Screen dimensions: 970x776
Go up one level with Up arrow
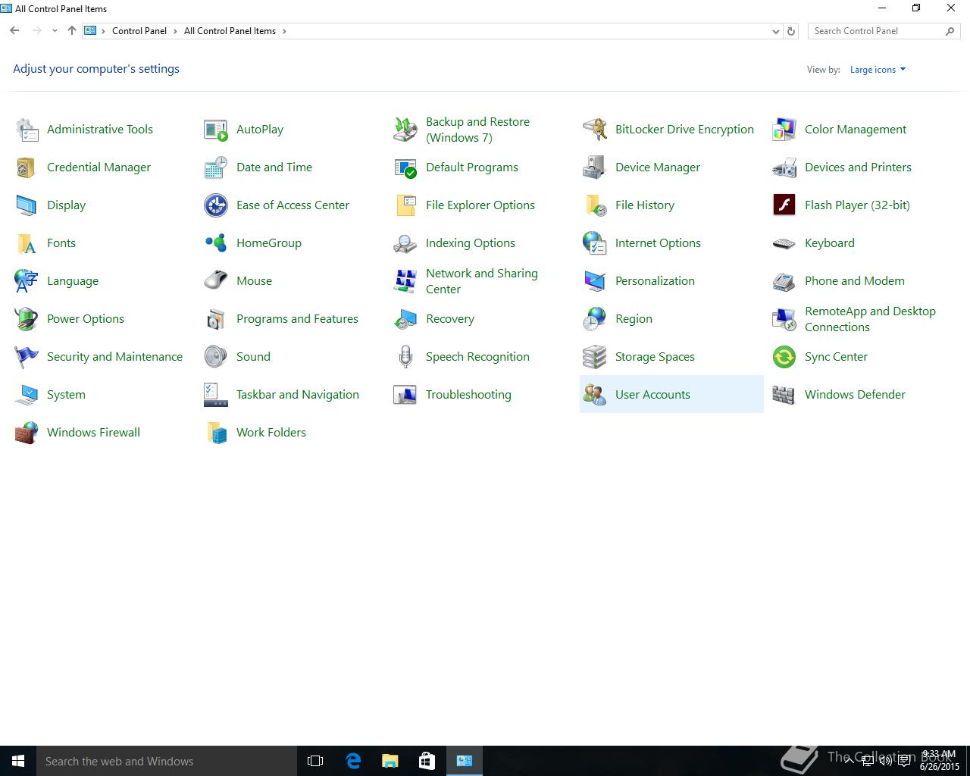pyautogui.click(x=72, y=31)
